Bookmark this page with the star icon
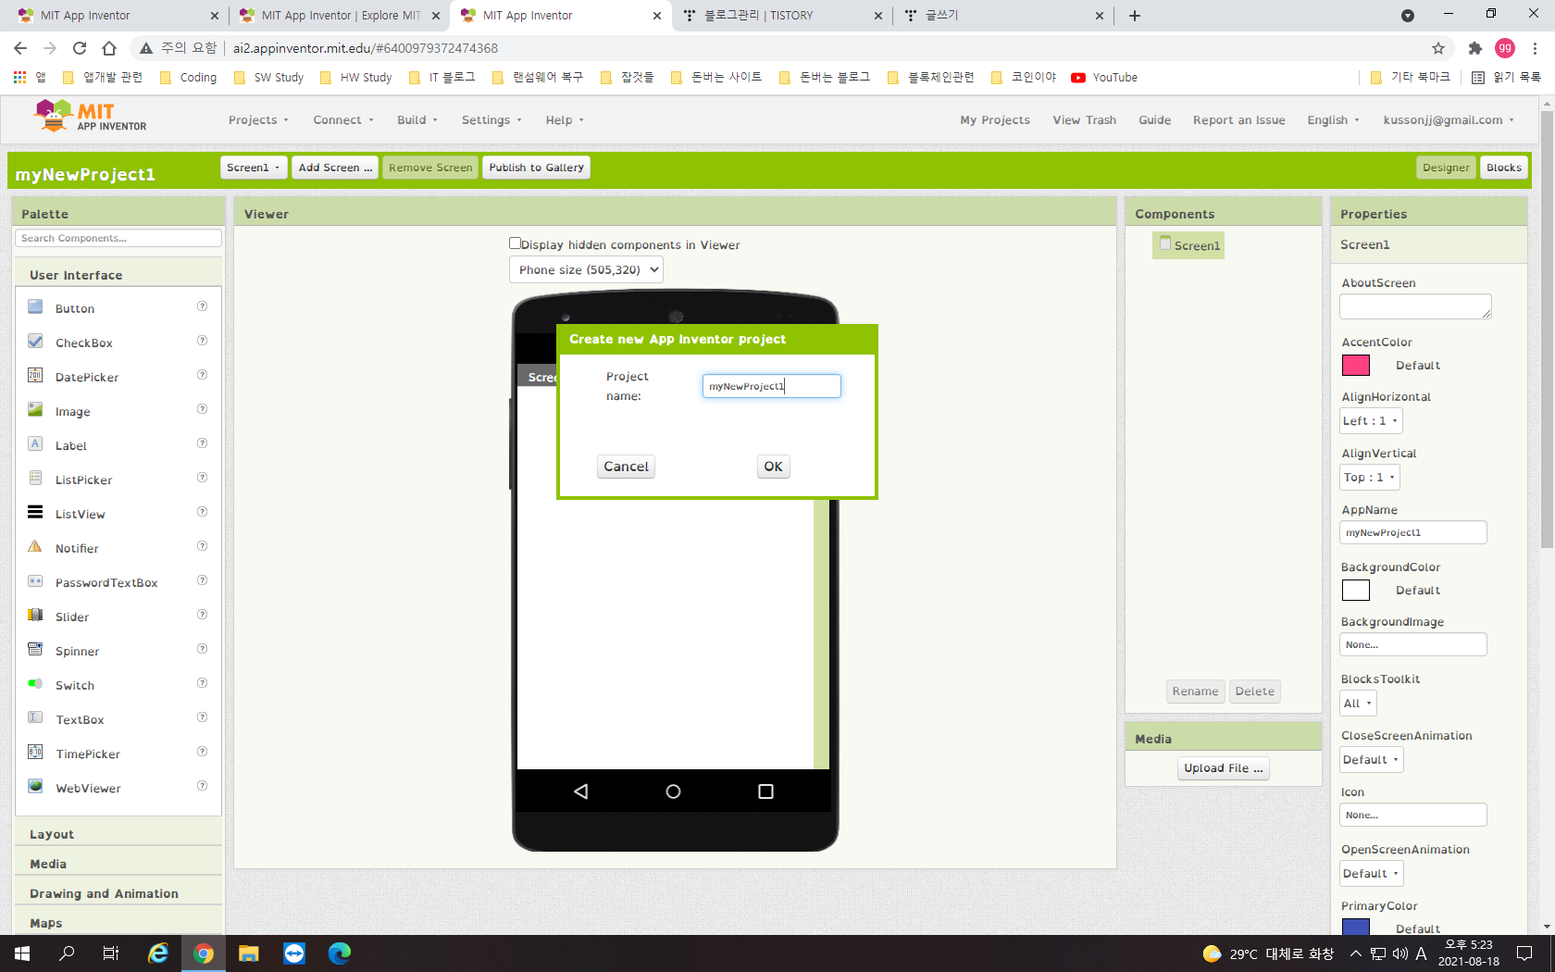Viewport: 1555px width, 972px height. [x=1438, y=48]
